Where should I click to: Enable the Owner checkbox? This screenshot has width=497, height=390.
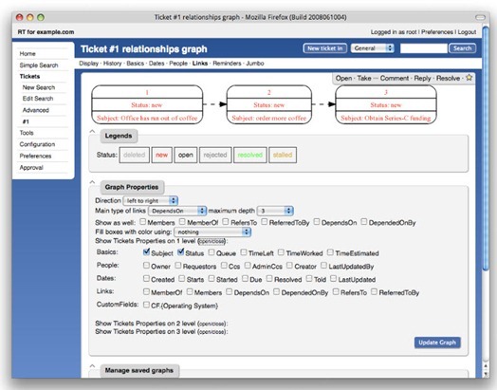146,265
